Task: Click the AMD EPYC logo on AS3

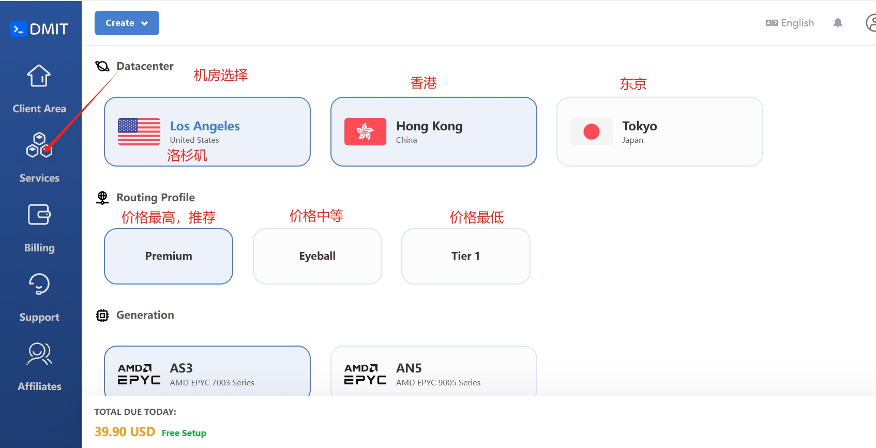Action: [139, 374]
